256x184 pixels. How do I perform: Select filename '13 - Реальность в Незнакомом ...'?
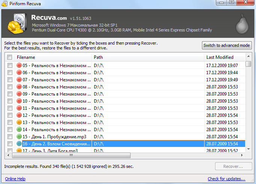tap(57, 123)
